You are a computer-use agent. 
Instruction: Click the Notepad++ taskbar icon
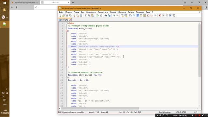[5, 24]
